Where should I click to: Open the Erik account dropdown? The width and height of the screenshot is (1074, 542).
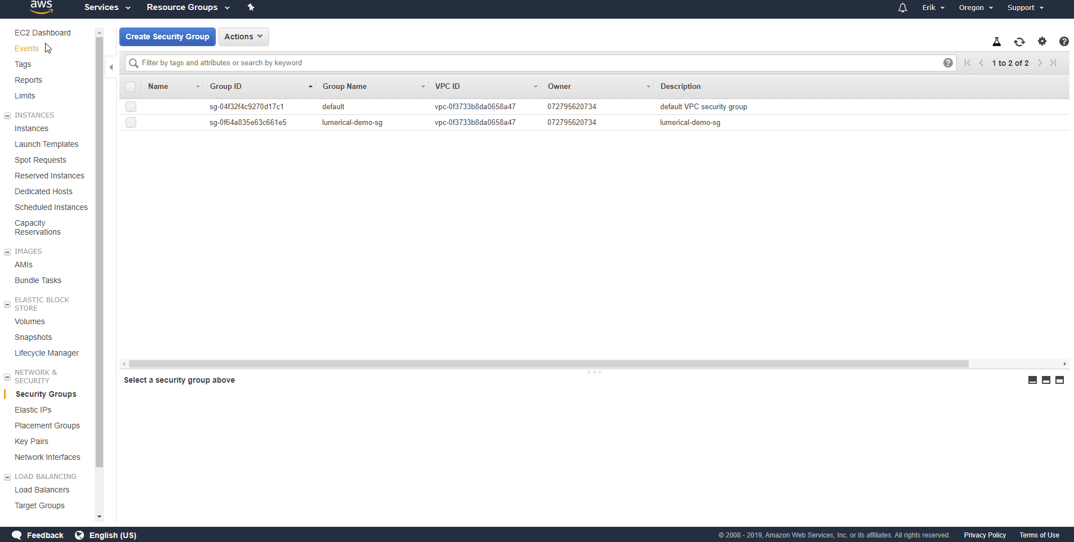(x=933, y=7)
